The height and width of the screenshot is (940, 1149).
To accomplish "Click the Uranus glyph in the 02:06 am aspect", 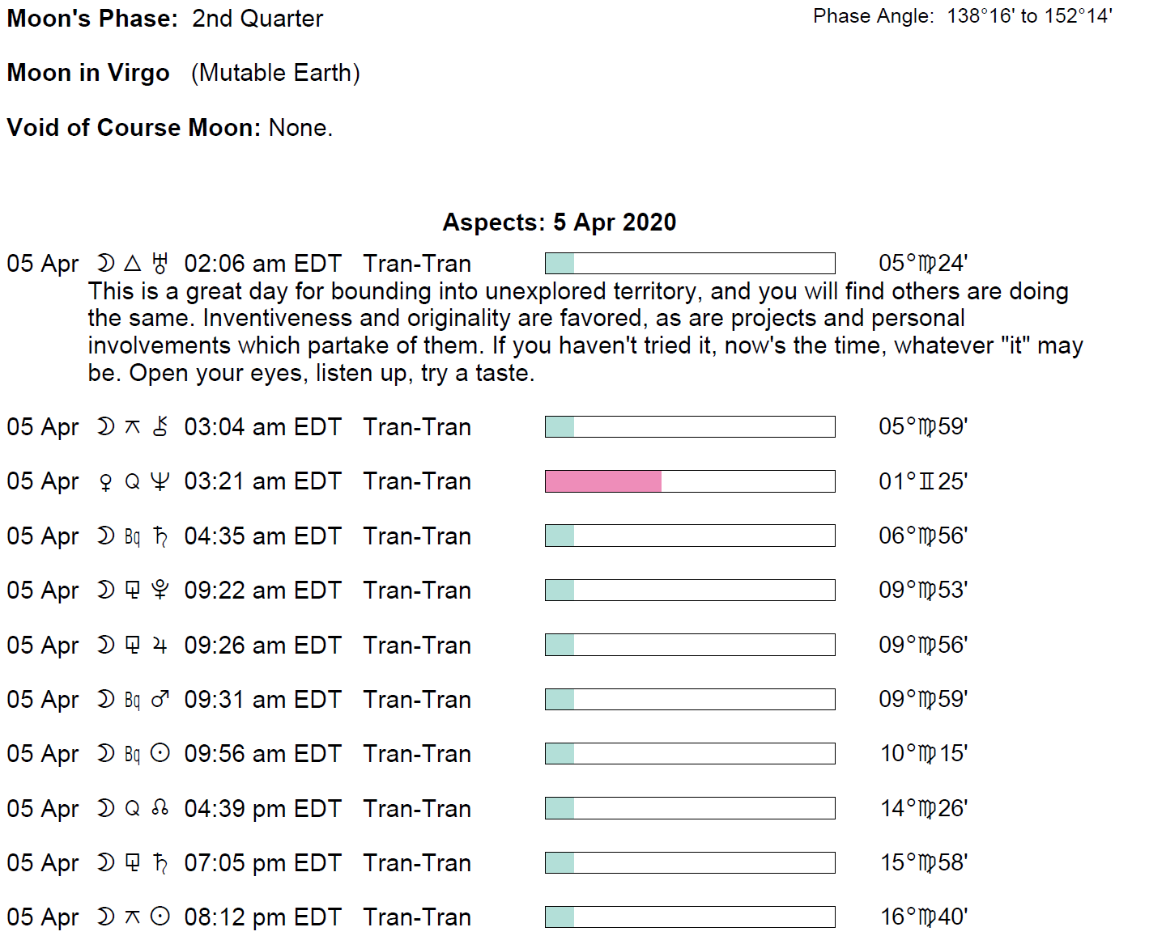I will [x=160, y=264].
